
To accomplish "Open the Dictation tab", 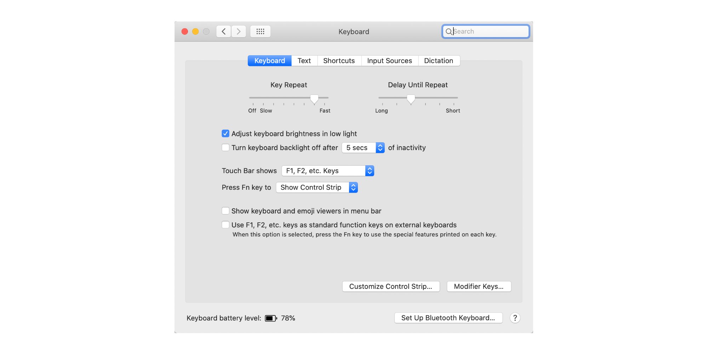I will click(x=439, y=61).
